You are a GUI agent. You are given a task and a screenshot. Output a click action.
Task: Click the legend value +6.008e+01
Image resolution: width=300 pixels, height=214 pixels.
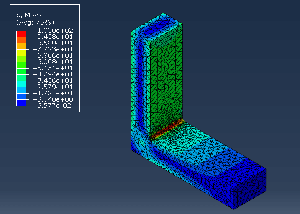(53, 62)
